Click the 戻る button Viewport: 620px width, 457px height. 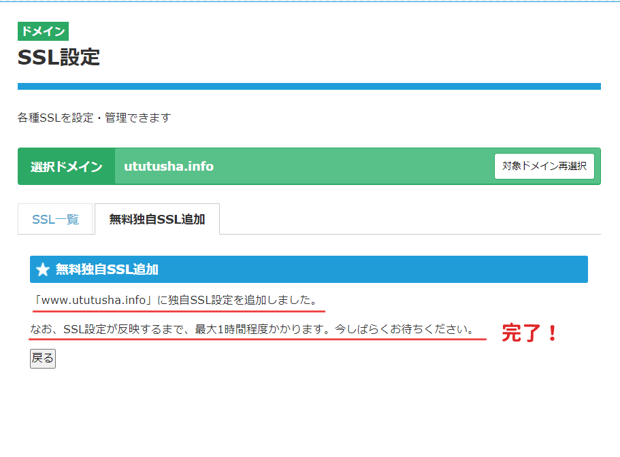43,358
